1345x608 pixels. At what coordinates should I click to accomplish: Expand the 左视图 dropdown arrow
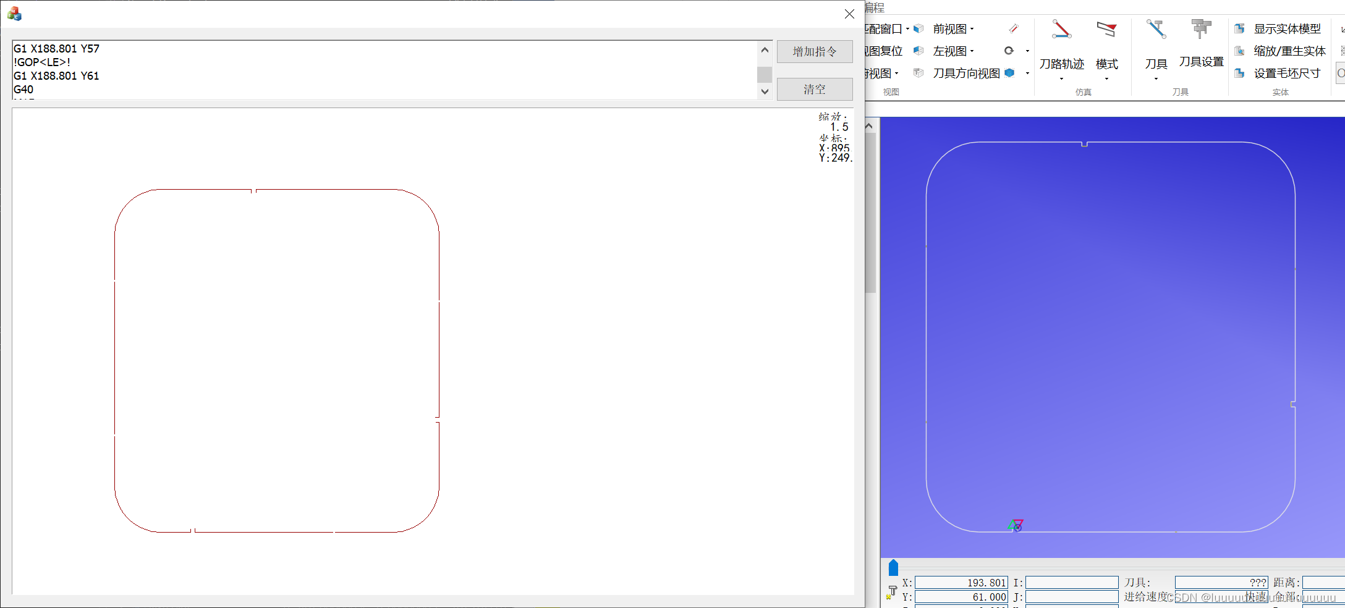tap(972, 51)
